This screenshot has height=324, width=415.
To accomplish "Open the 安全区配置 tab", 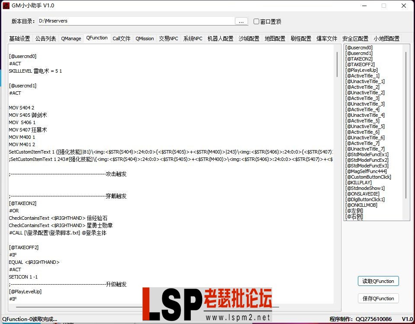I will [x=356, y=38].
